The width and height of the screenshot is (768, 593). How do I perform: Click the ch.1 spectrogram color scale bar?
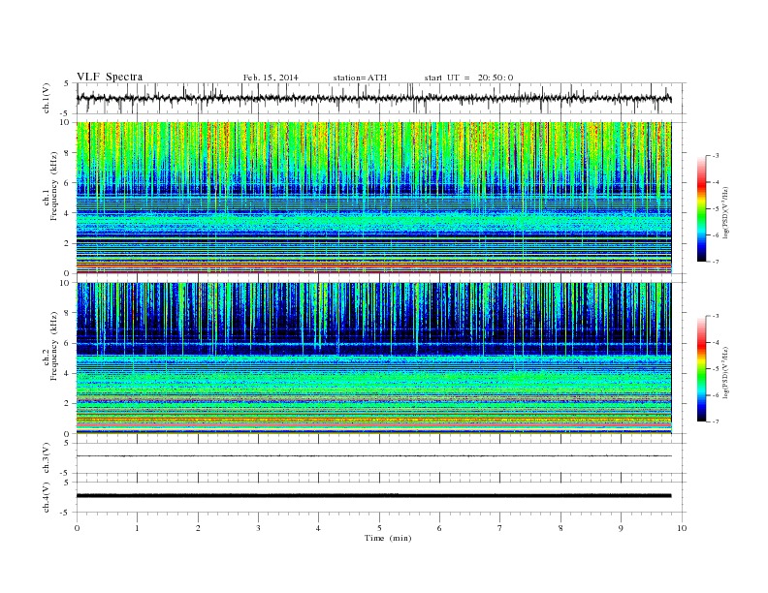click(x=702, y=209)
